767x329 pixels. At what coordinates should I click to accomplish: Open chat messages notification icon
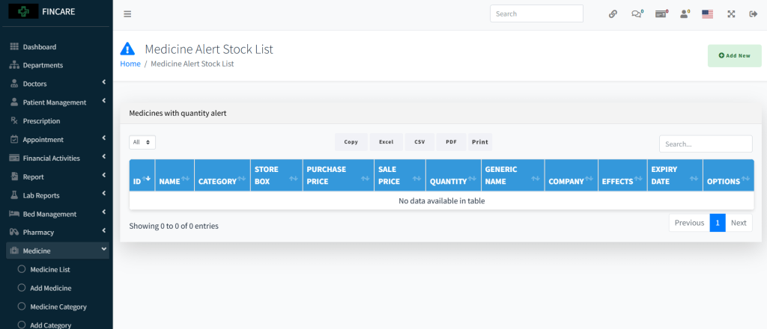[x=637, y=13]
